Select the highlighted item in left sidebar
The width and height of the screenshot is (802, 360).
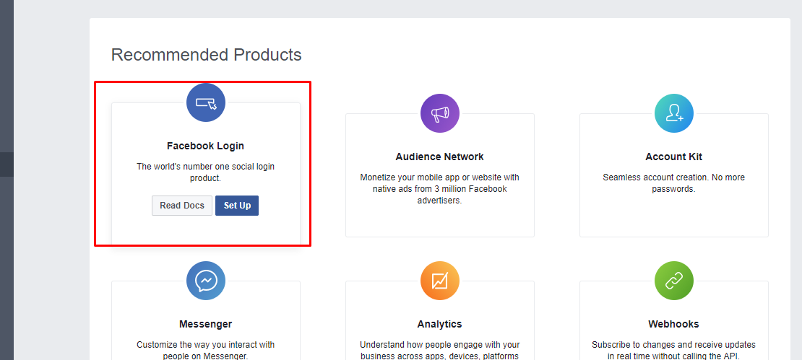(7, 164)
